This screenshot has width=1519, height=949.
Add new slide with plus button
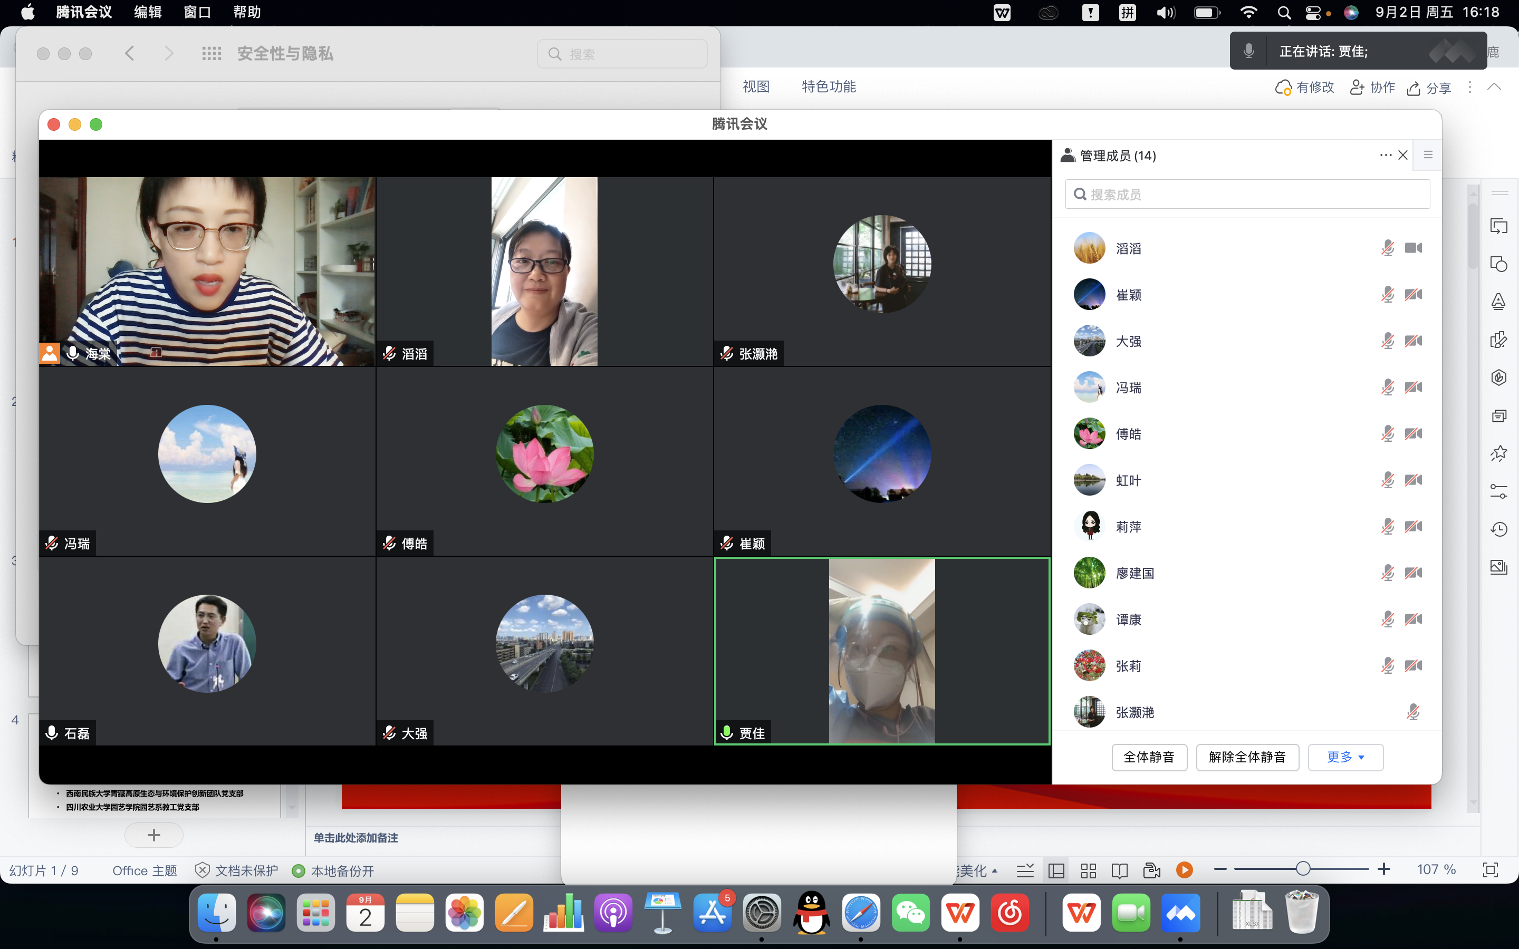click(x=154, y=835)
